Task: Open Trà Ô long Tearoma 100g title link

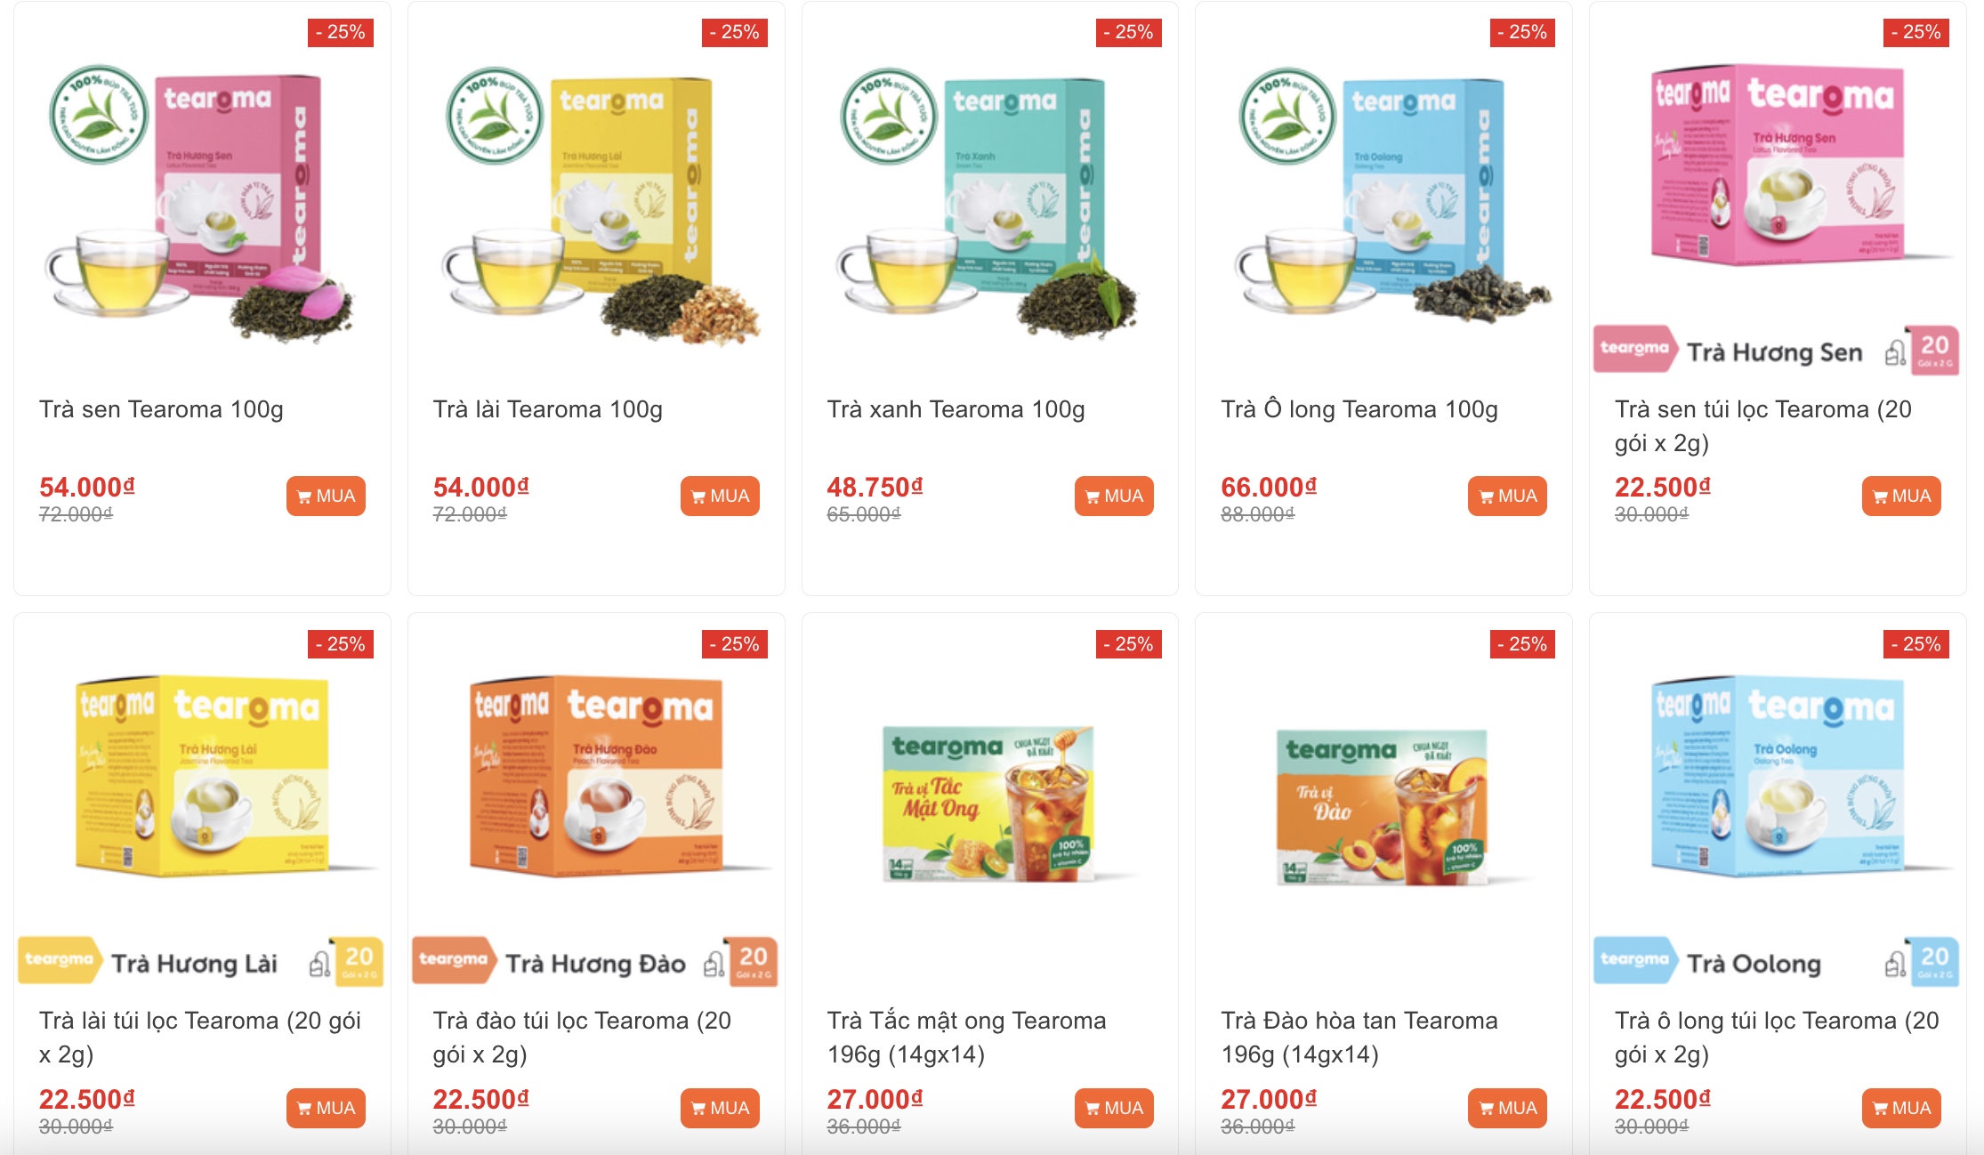Action: 1359,409
